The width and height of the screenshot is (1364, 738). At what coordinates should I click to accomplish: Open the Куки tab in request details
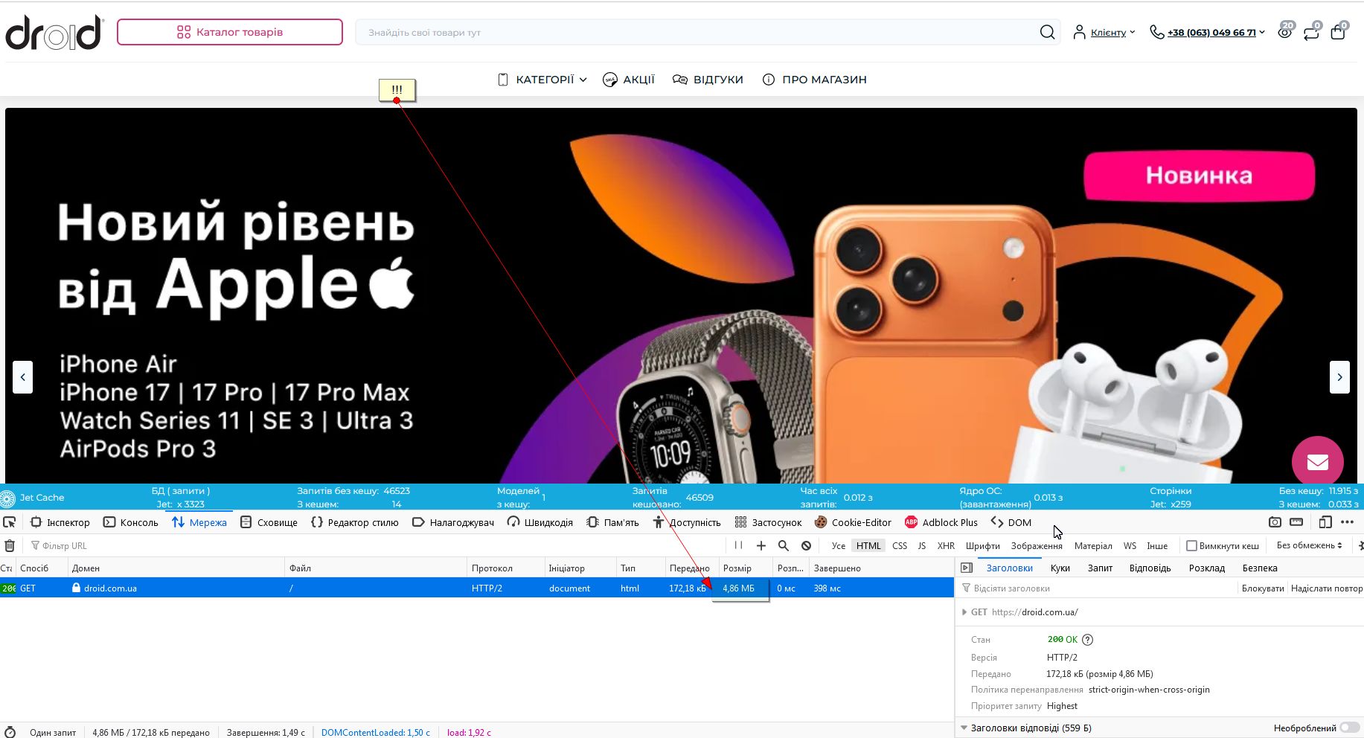pos(1060,568)
